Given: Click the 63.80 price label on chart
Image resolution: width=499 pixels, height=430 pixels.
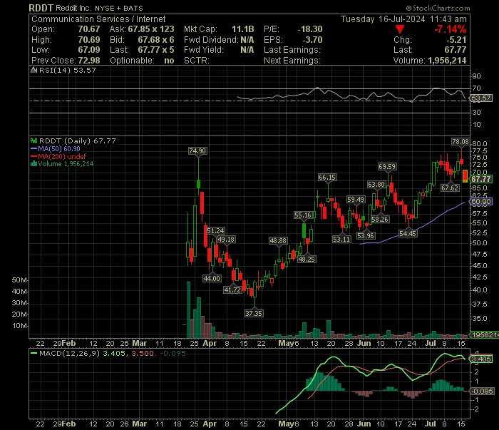Looking at the screenshot, I should pos(376,184).
